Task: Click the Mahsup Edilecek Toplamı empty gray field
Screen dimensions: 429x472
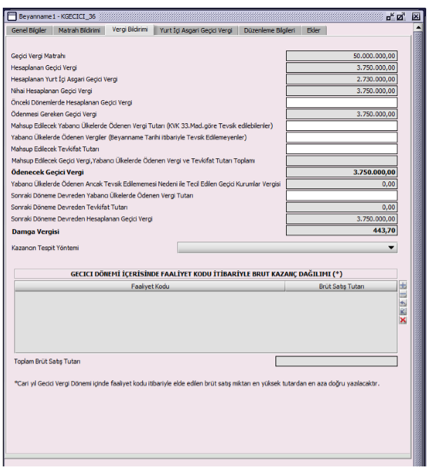Action: point(341,161)
